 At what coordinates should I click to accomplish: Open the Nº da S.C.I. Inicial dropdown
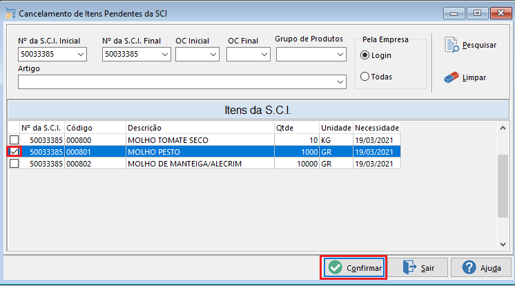(x=81, y=55)
